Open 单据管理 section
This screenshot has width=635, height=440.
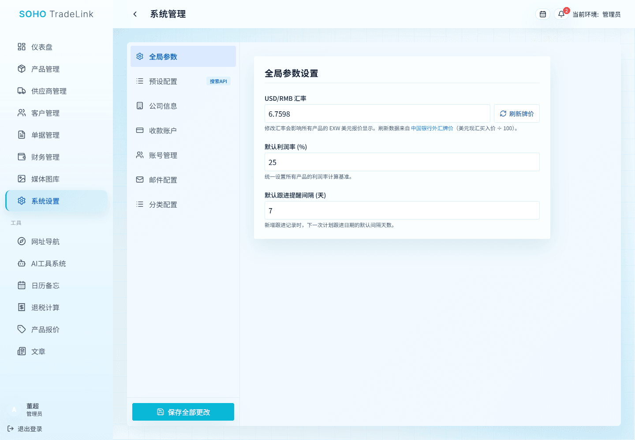pos(56,135)
